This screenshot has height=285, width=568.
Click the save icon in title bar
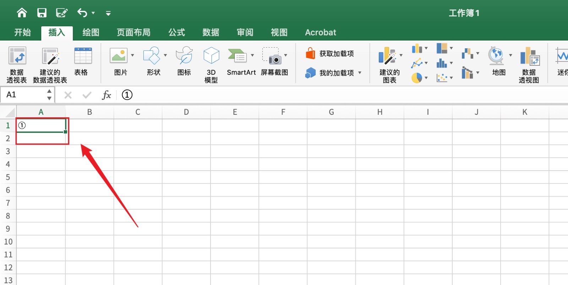tap(42, 13)
